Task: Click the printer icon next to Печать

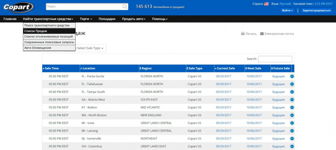Action: tap(243, 34)
